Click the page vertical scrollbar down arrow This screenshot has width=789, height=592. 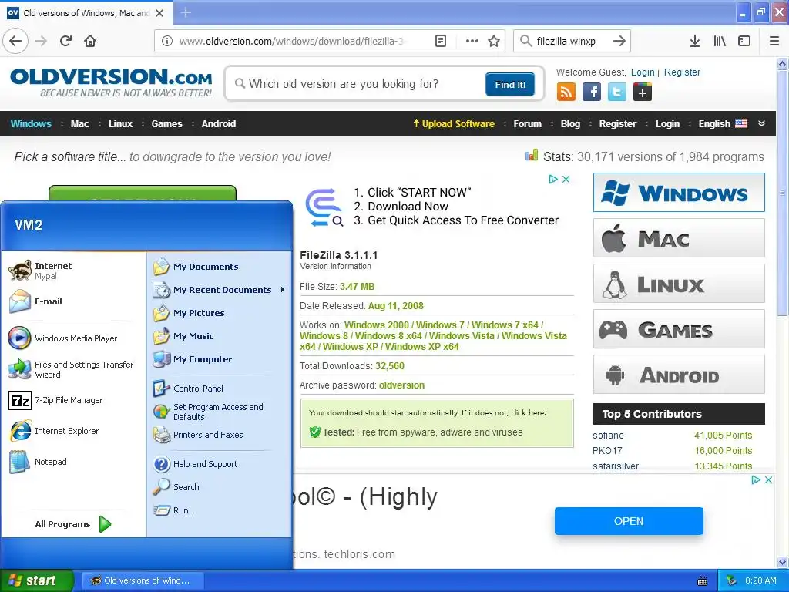click(782, 562)
